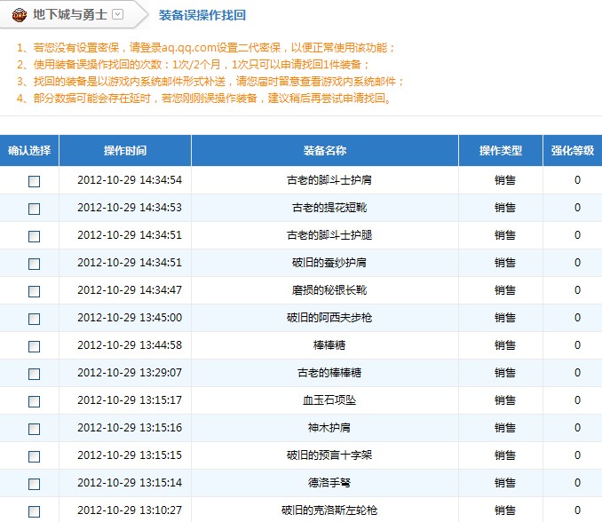Check the box for 破旧的阿西夫步枪
This screenshot has height=522, width=602.
click(x=34, y=319)
